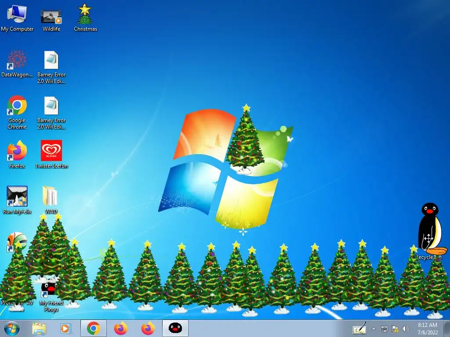Select the Google Chrome desktop shortcut
450x337 pixels.
click(x=17, y=113)
